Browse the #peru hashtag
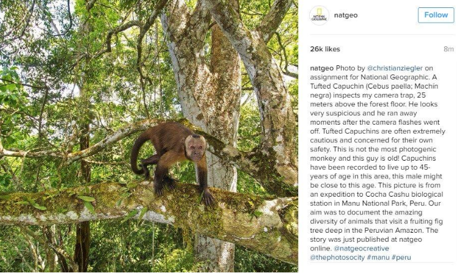The width and height of the screenshot is (457, 273). tap(401, 258)
